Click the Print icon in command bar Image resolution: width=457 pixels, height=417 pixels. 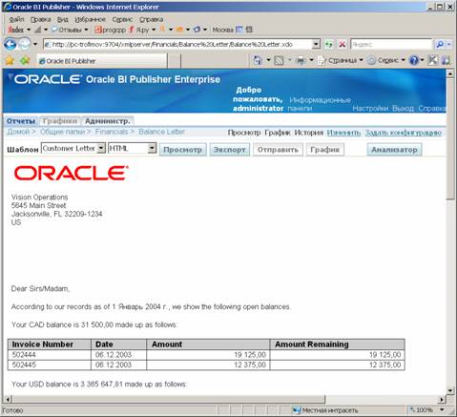[x=301, y=60]
